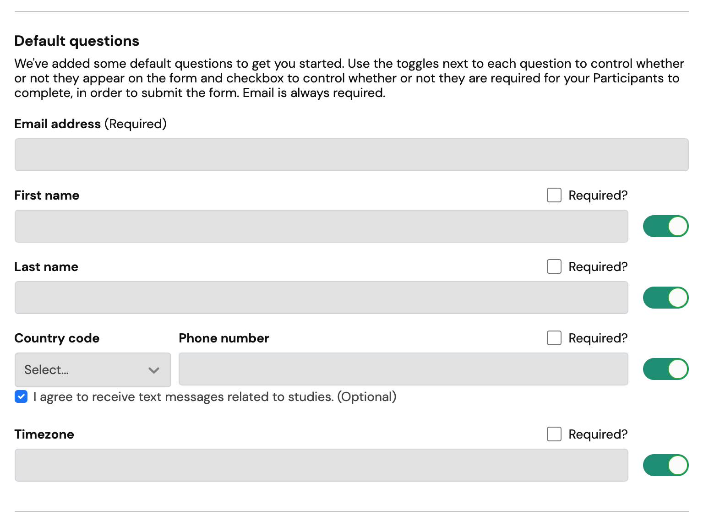Viewport: 709px width, 521px height.
Task: Turn off the Timezone question toggle
Action: coord(665,465)
